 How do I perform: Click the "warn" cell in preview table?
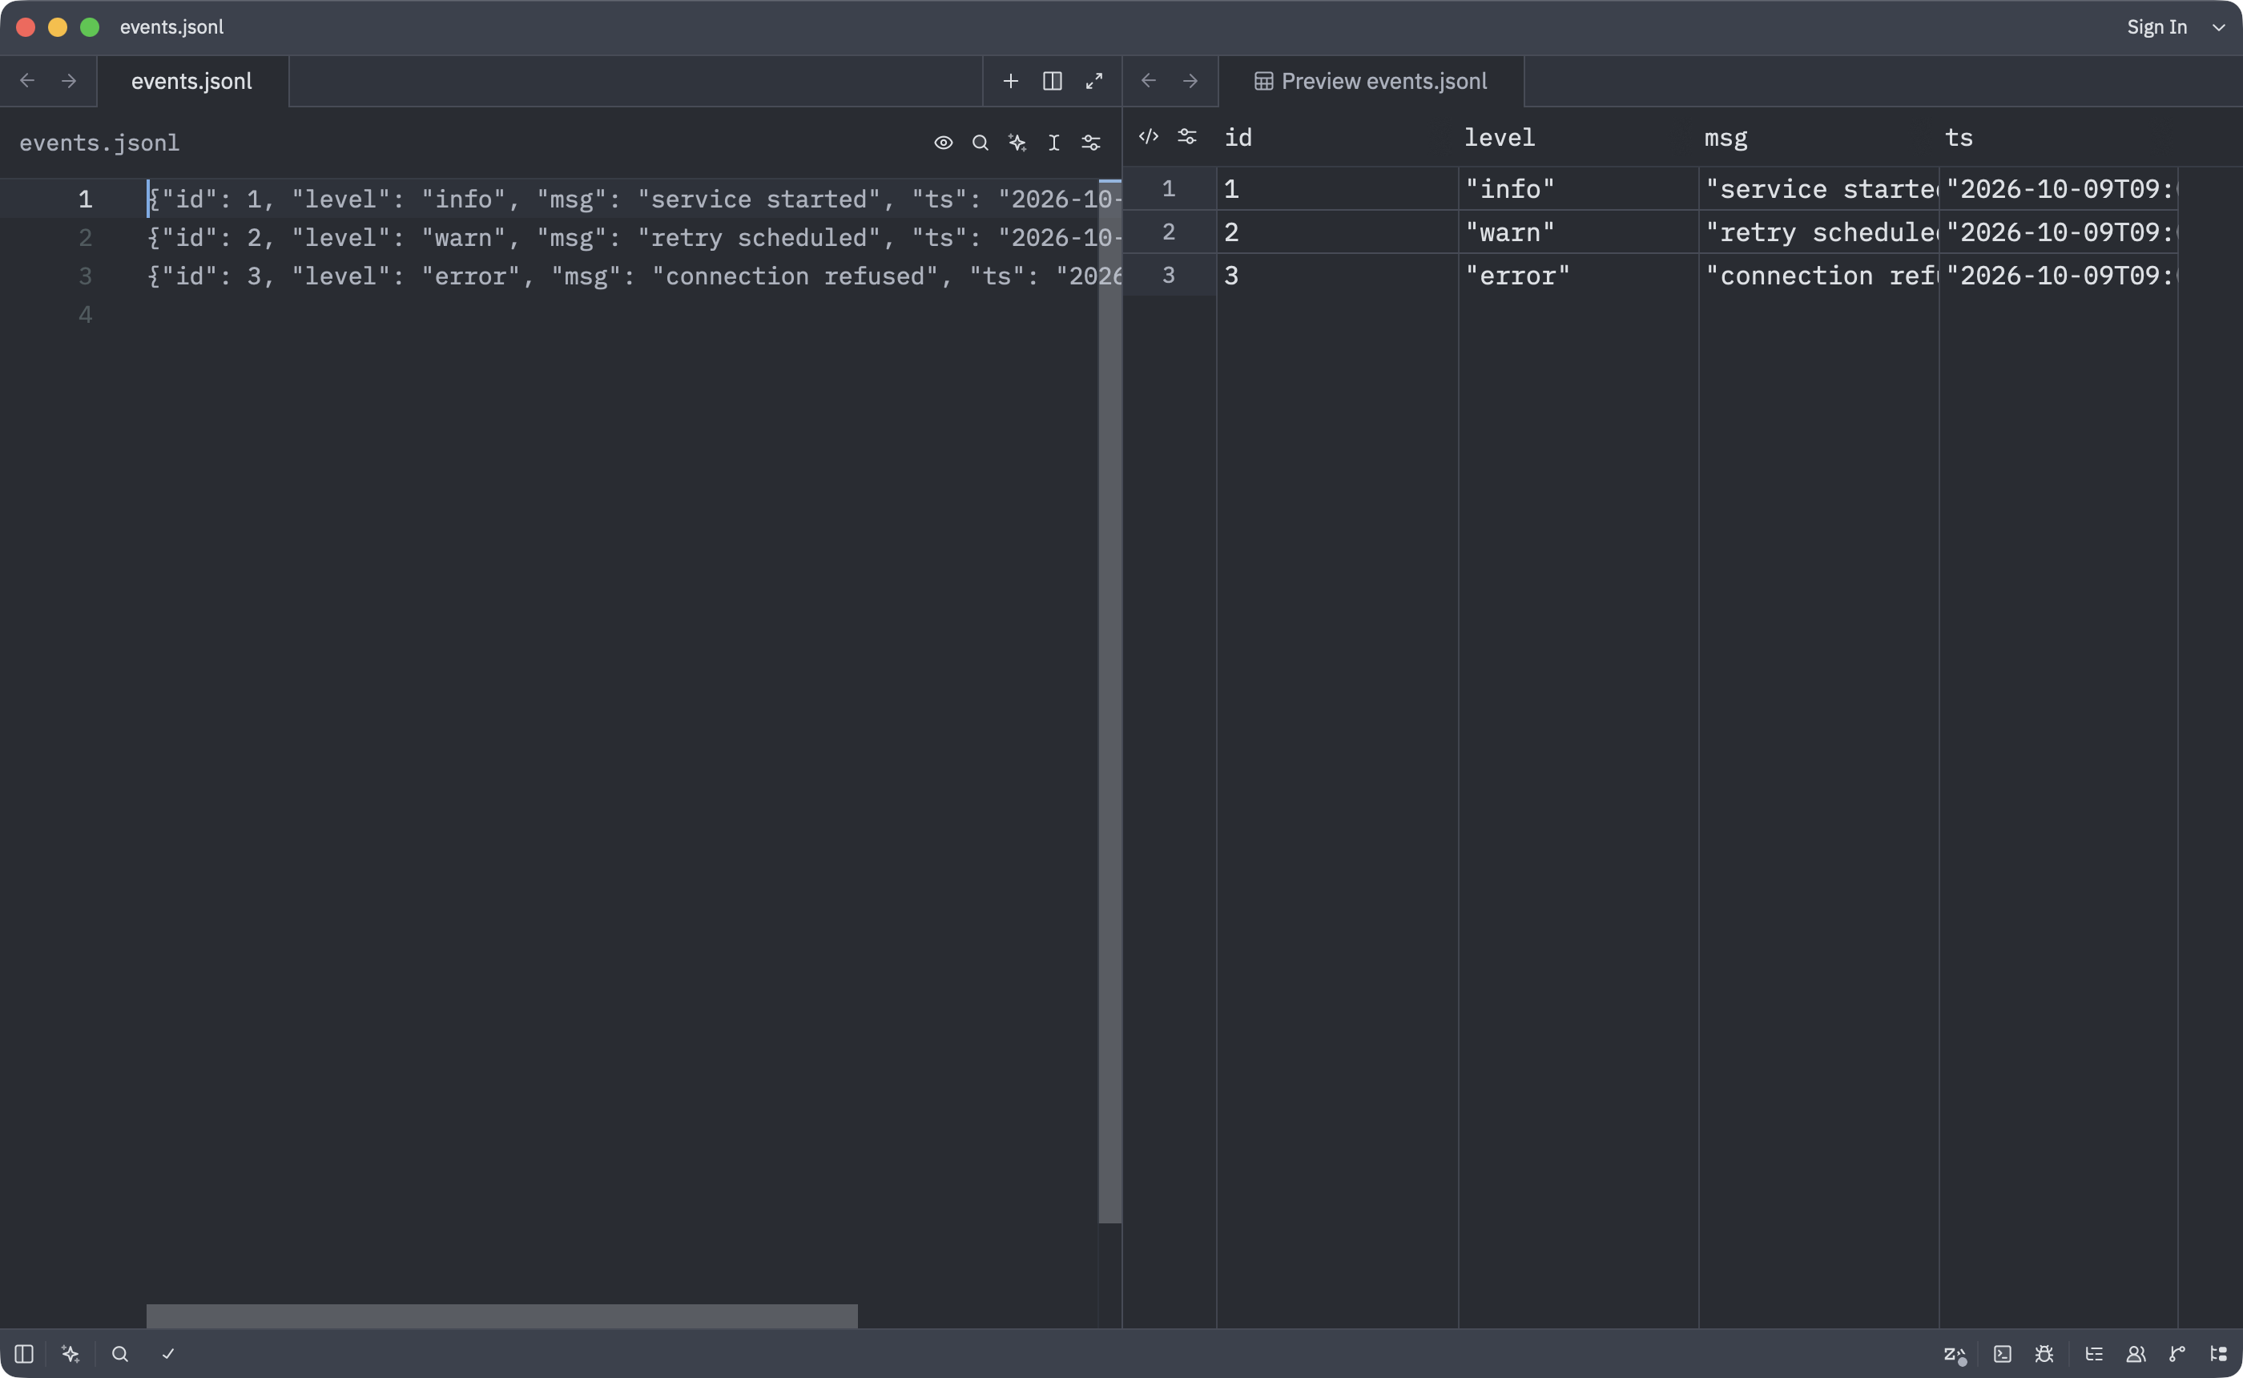point(1578,232)
